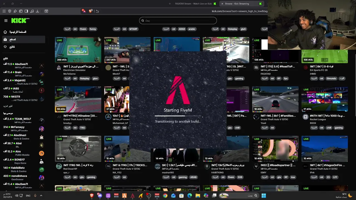The height and width of the screenshot is (200, 356).
Task: Toggle the browser sidebar panel icon
Action: point(26,11)
